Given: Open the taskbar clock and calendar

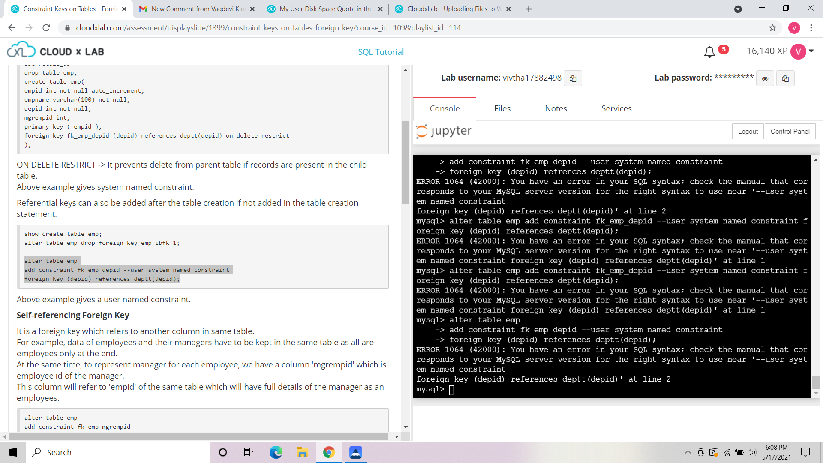Looking at the screenshot, I should click(x=776, y=452).
